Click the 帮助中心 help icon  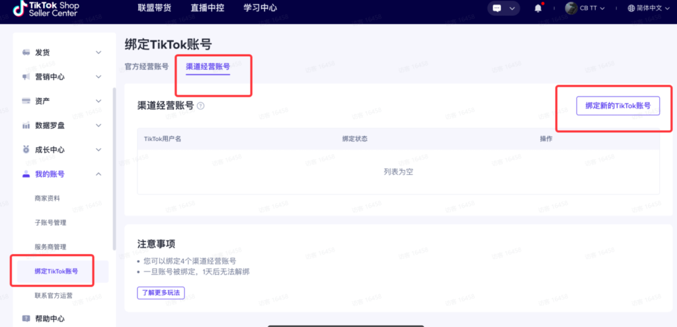(x=26, y=319)
